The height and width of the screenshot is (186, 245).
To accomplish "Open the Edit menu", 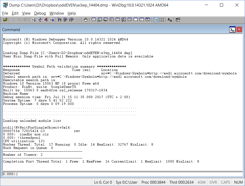I will tap(15, 13).
